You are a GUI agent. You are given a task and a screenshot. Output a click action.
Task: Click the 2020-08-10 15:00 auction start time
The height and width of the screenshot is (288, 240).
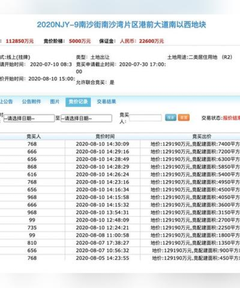coord(51,79)
